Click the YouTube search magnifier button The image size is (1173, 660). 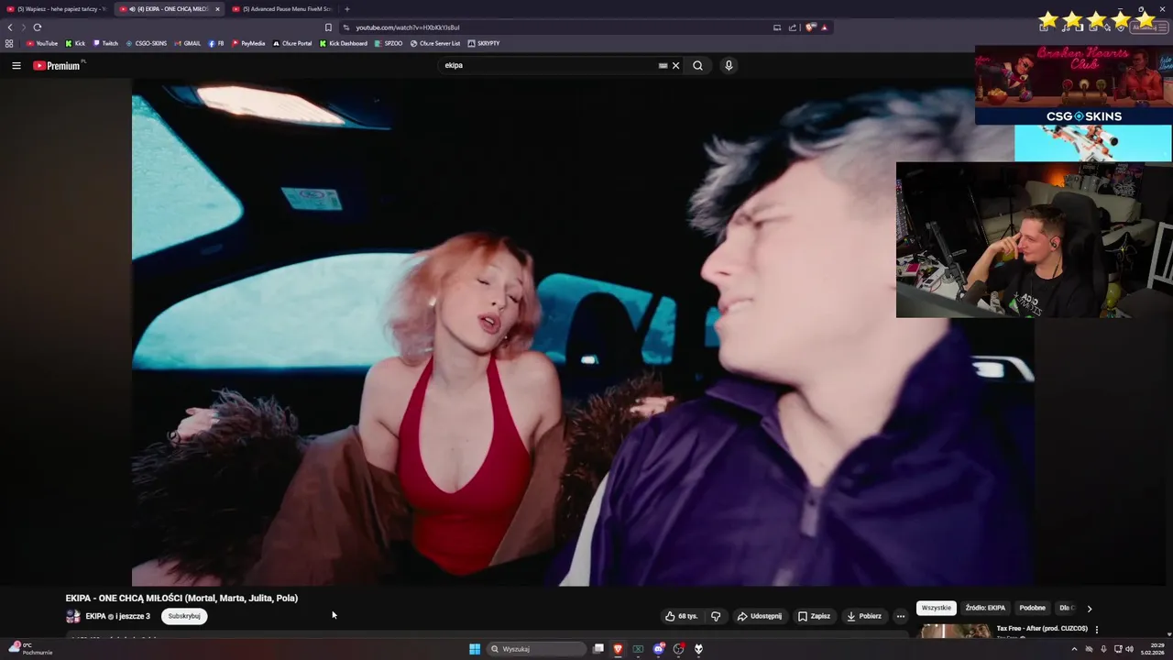697,65
